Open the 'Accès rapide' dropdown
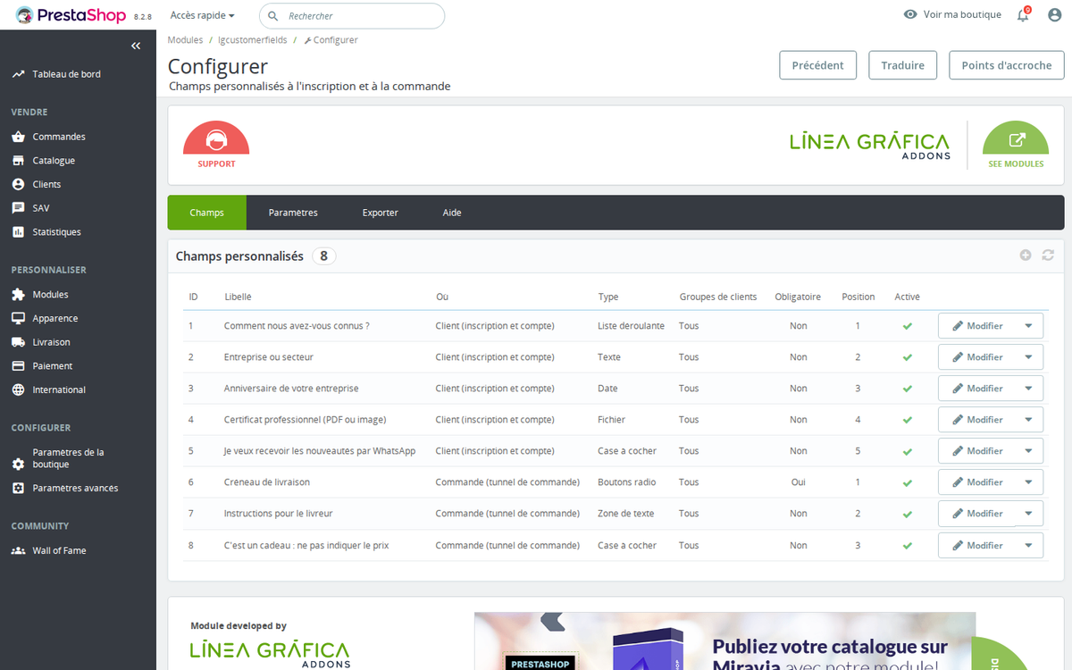The width and height of the screenshot is (1072, 670). [202, 15]
